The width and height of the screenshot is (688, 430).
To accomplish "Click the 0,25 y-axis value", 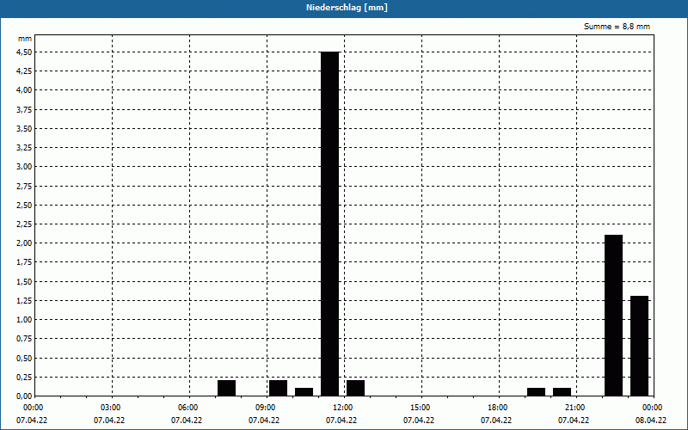I will [24, 377].
